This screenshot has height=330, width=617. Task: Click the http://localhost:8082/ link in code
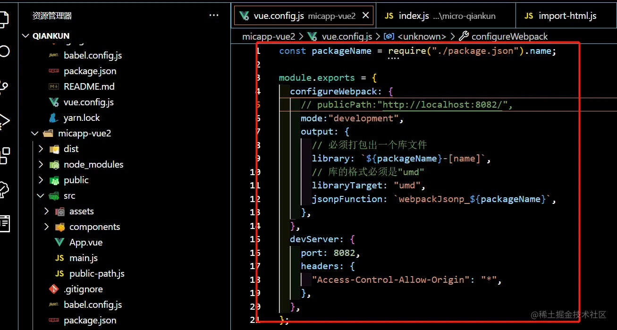click(x=442, y=104)
